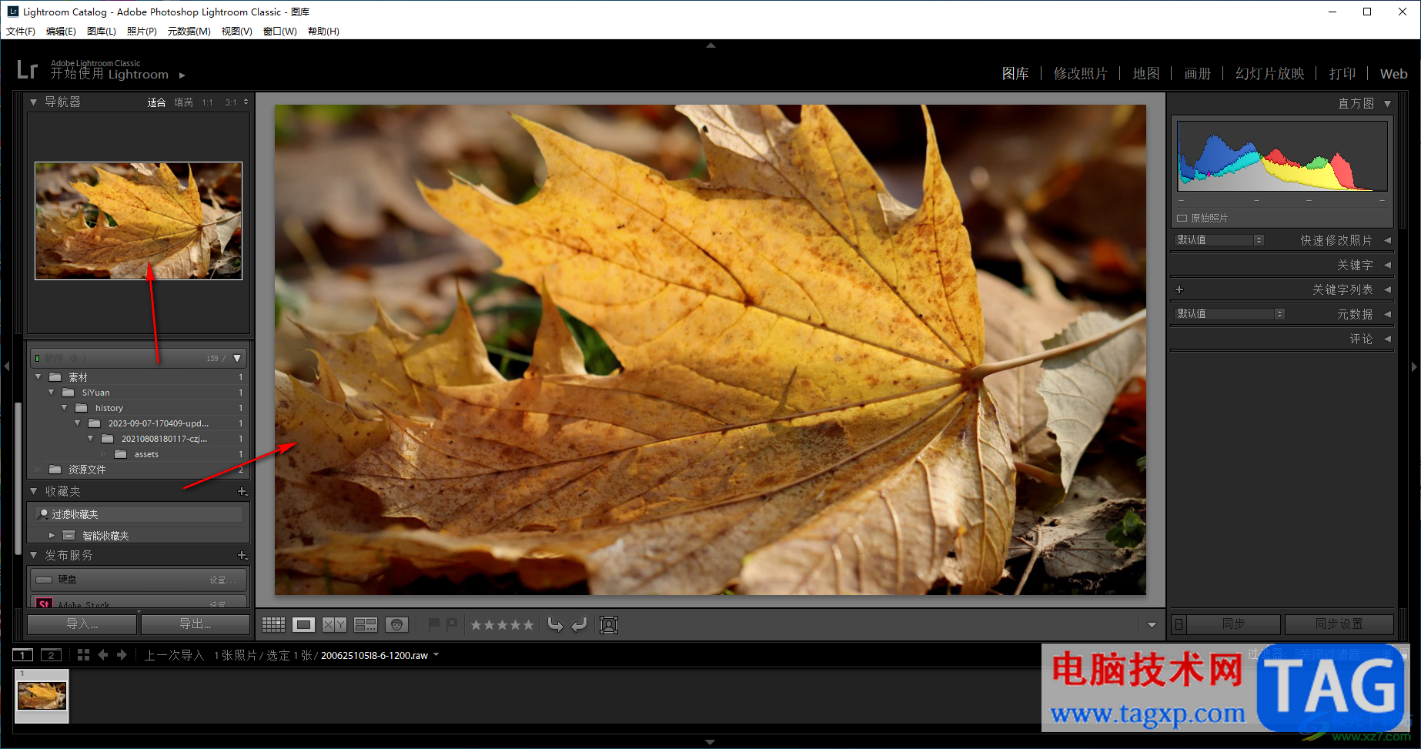Select the leaf thumbnail in filmstrip
Viewport: 1421px width, 749px height.
pos(42,696)
